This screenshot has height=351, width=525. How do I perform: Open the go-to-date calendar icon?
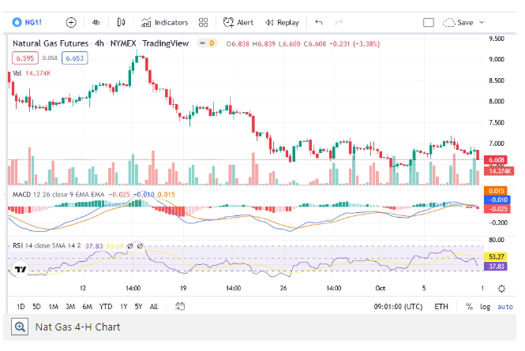[180, 306]
